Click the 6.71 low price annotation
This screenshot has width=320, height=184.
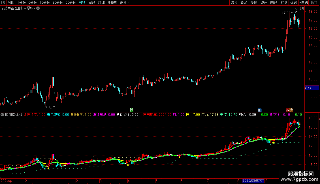(52, 107)
